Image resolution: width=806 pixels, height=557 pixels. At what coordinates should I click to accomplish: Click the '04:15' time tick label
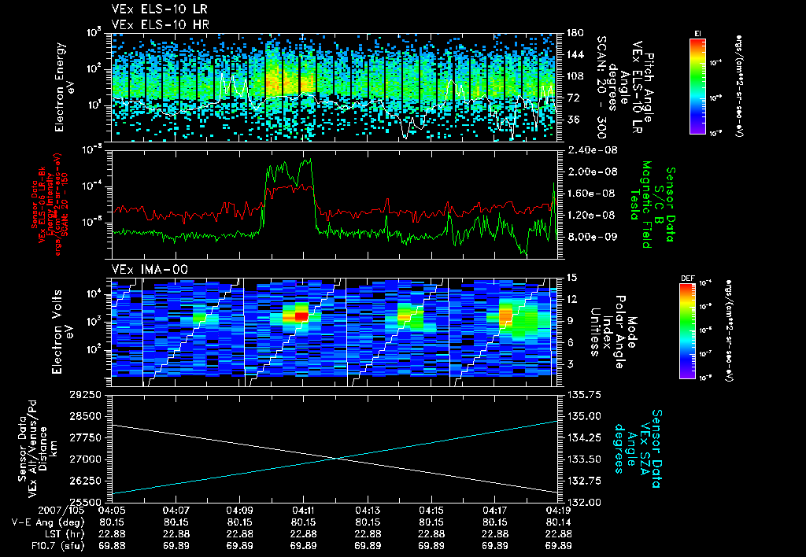tap(431, 511)
